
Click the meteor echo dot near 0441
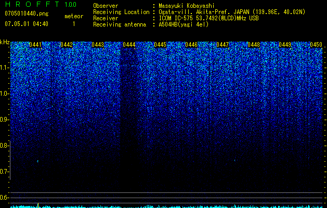click(38, 161)
